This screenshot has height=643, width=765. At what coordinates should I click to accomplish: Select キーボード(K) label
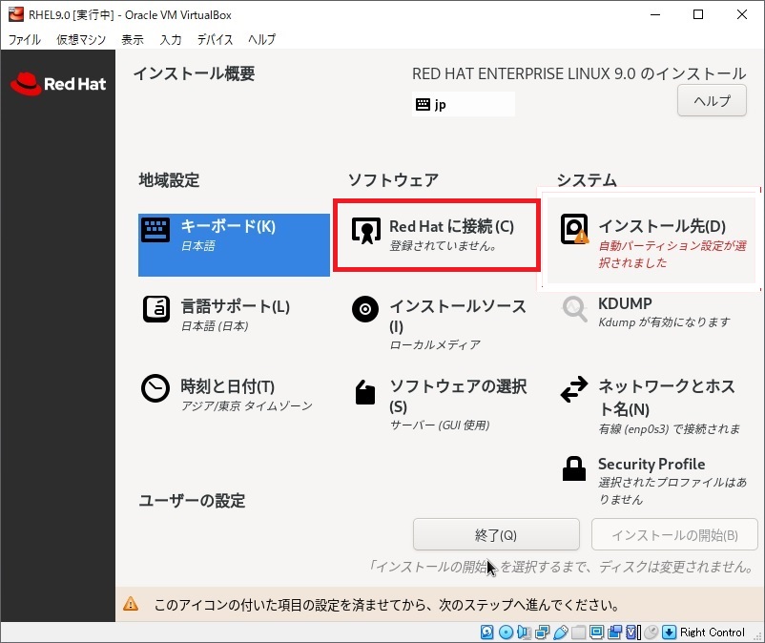click(x=228, y=226)
